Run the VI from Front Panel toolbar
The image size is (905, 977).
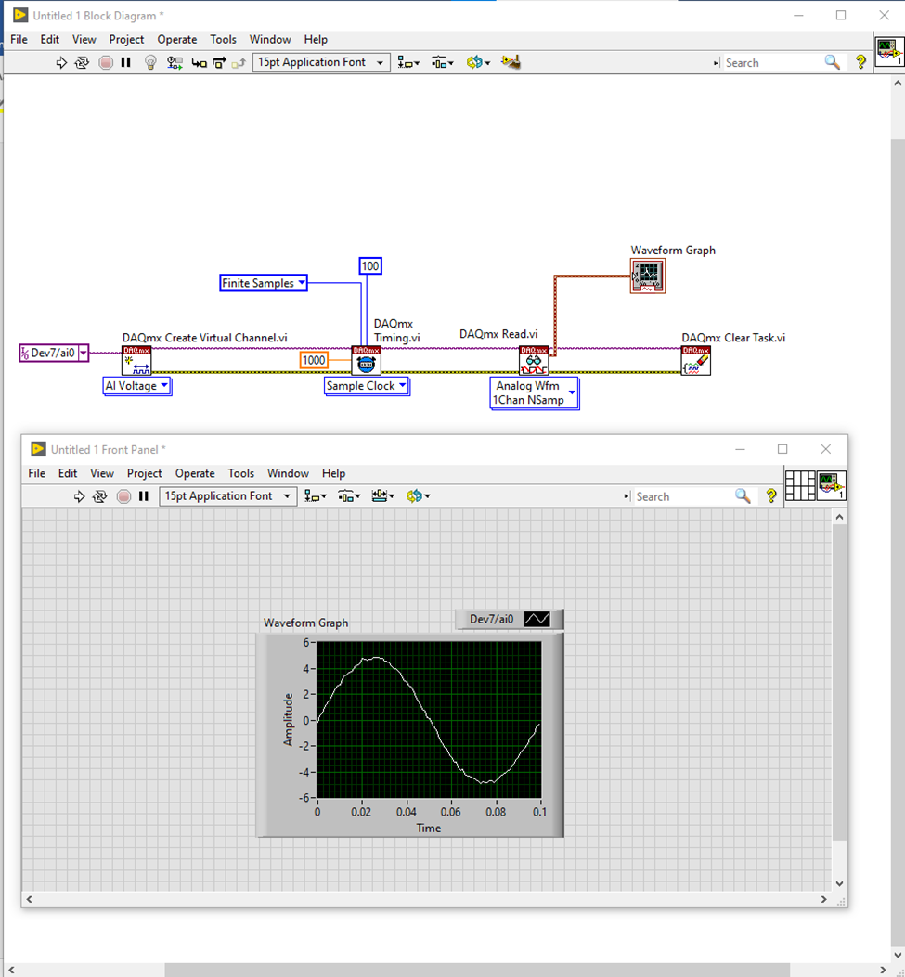[79, 496]
